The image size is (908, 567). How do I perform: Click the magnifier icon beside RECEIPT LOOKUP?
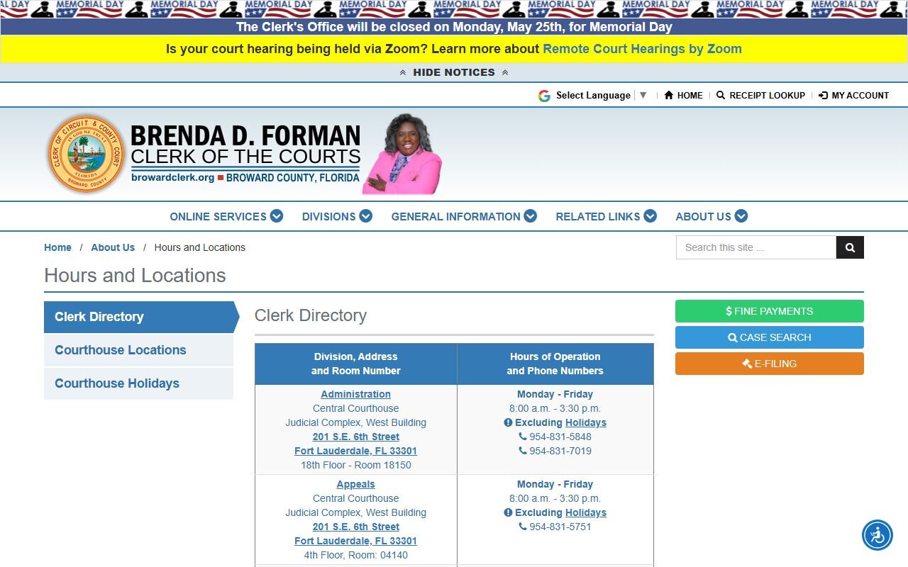(x=721, y=95)
